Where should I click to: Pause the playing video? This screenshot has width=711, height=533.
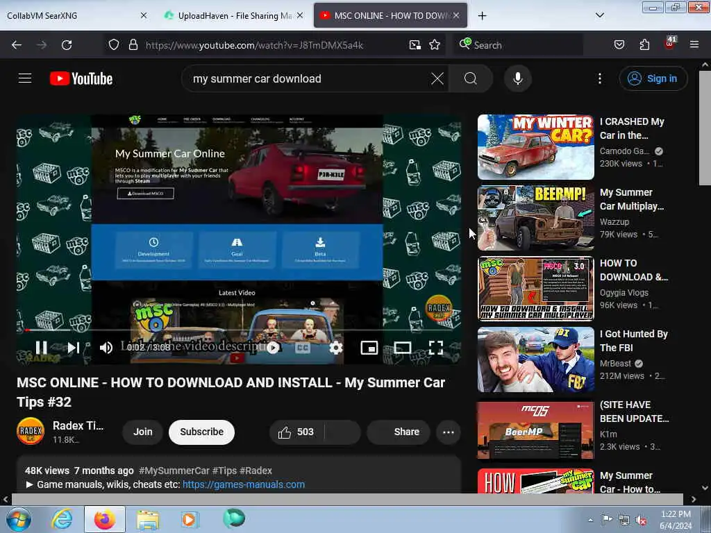pos(41,348)
